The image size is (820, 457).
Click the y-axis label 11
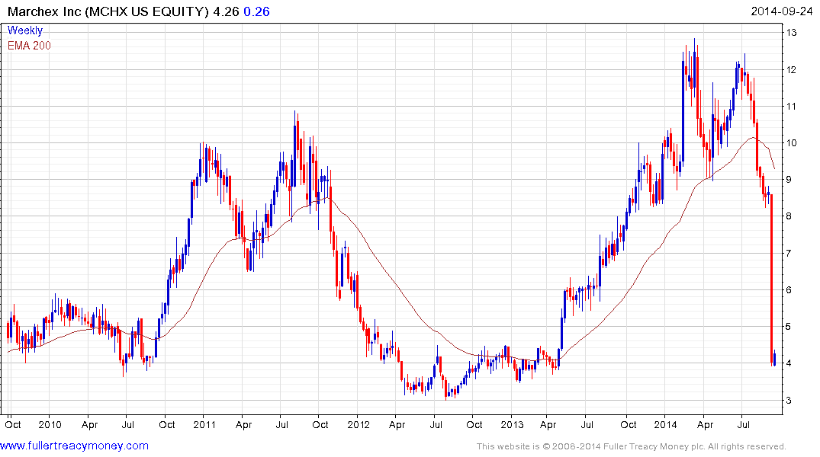pyautogui.click(x=791, y=106)
